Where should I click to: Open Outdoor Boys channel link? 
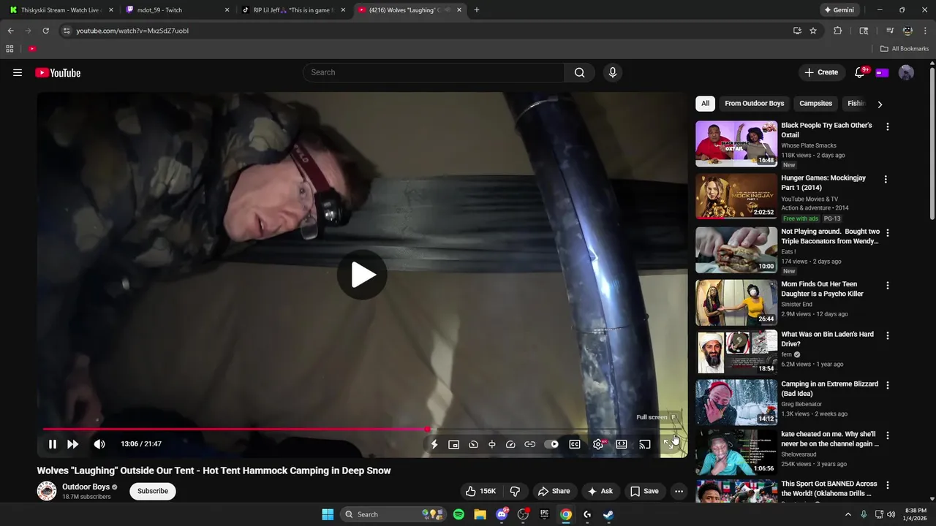86,487
